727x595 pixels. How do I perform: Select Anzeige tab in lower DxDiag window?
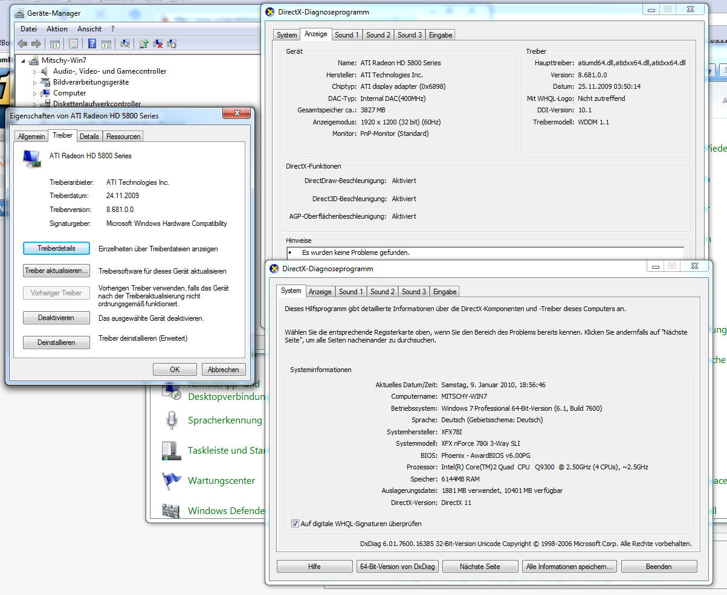pos(320,292)
